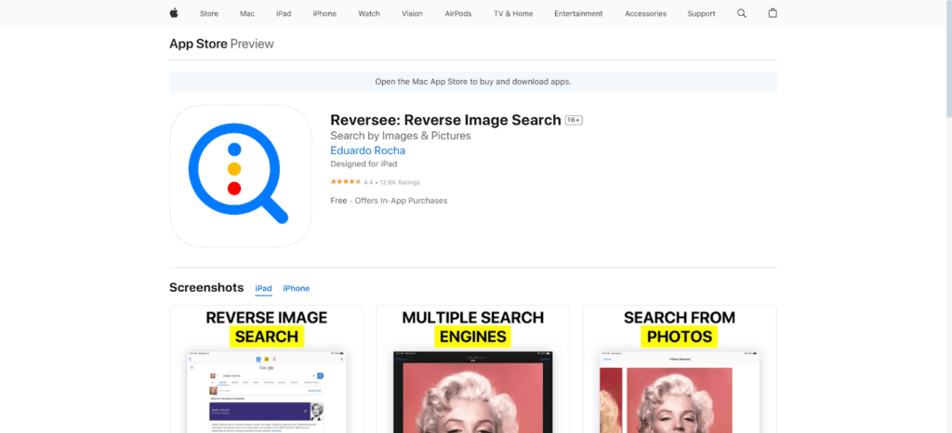Open the Mac menu item

pos(247,14)
